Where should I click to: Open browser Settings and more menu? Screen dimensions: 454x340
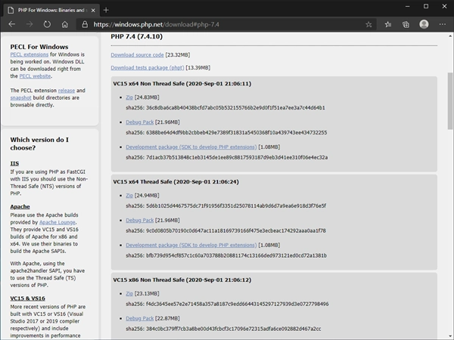coord(443,24)
